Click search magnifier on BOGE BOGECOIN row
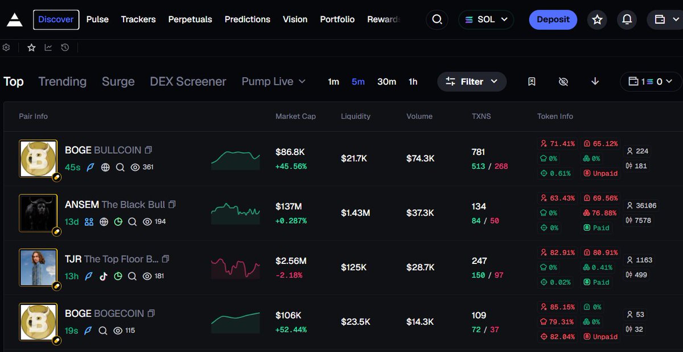 [103, 330]
